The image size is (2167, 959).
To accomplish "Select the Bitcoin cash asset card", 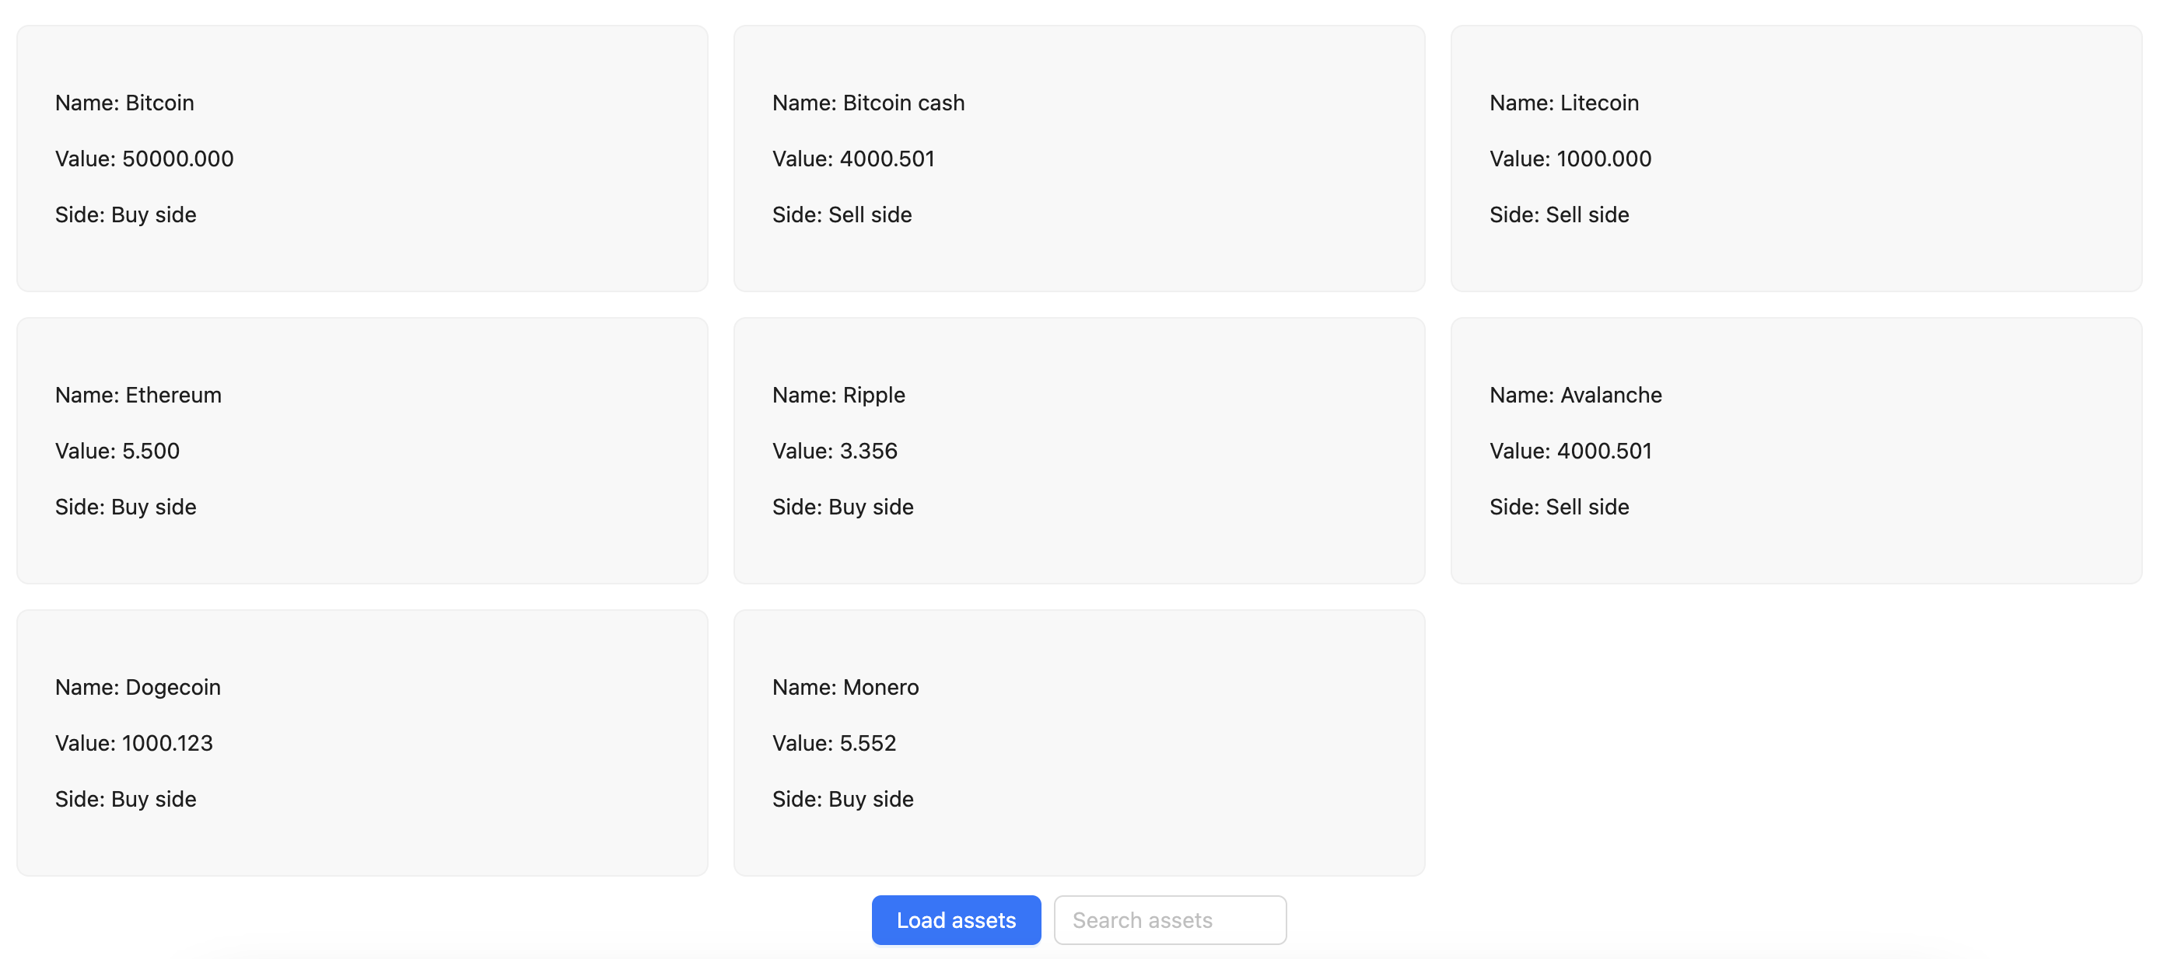I will coord(1079,158).
